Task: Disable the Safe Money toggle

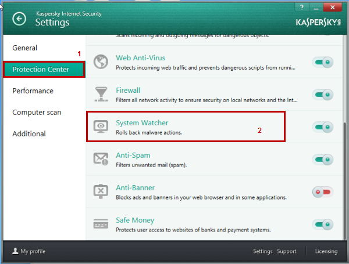Action: coord(323,225)
